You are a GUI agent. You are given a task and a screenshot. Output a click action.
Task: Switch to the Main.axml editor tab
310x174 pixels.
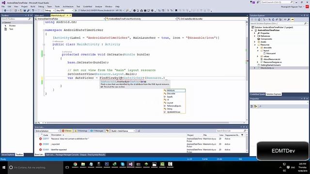pos(39,15)
